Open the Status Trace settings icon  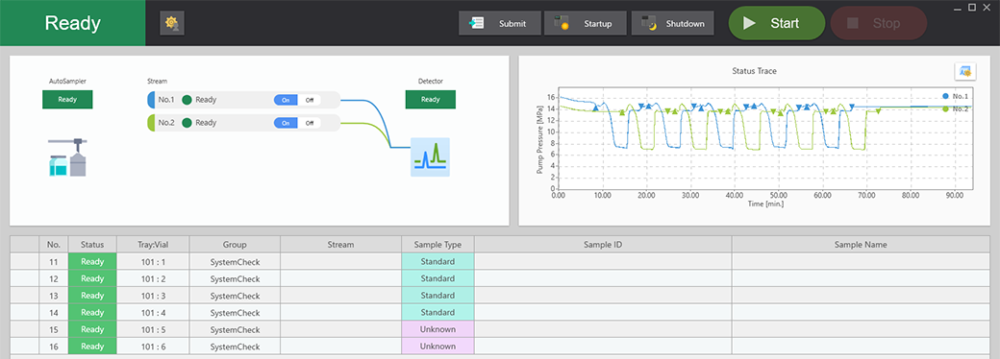point(965,72)
